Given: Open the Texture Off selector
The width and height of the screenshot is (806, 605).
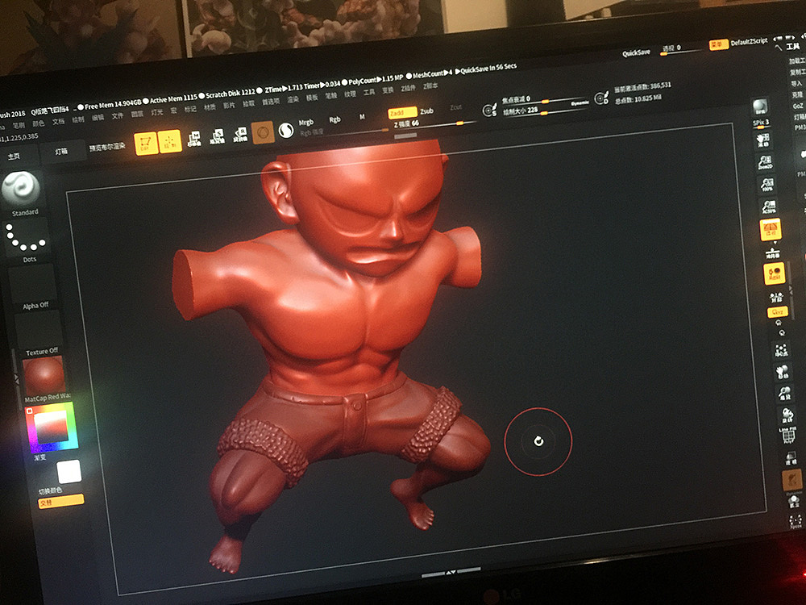Looking at the screenshot, I should coord(38,329).
